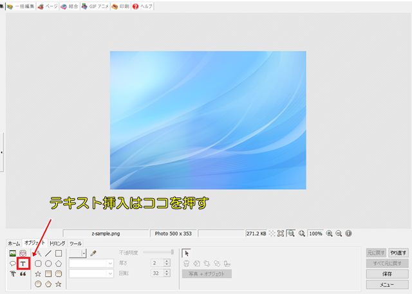The width and height of the screenshot is (412, 294).
Task: Click the 271.2 KB file size text
Action: 256,234
